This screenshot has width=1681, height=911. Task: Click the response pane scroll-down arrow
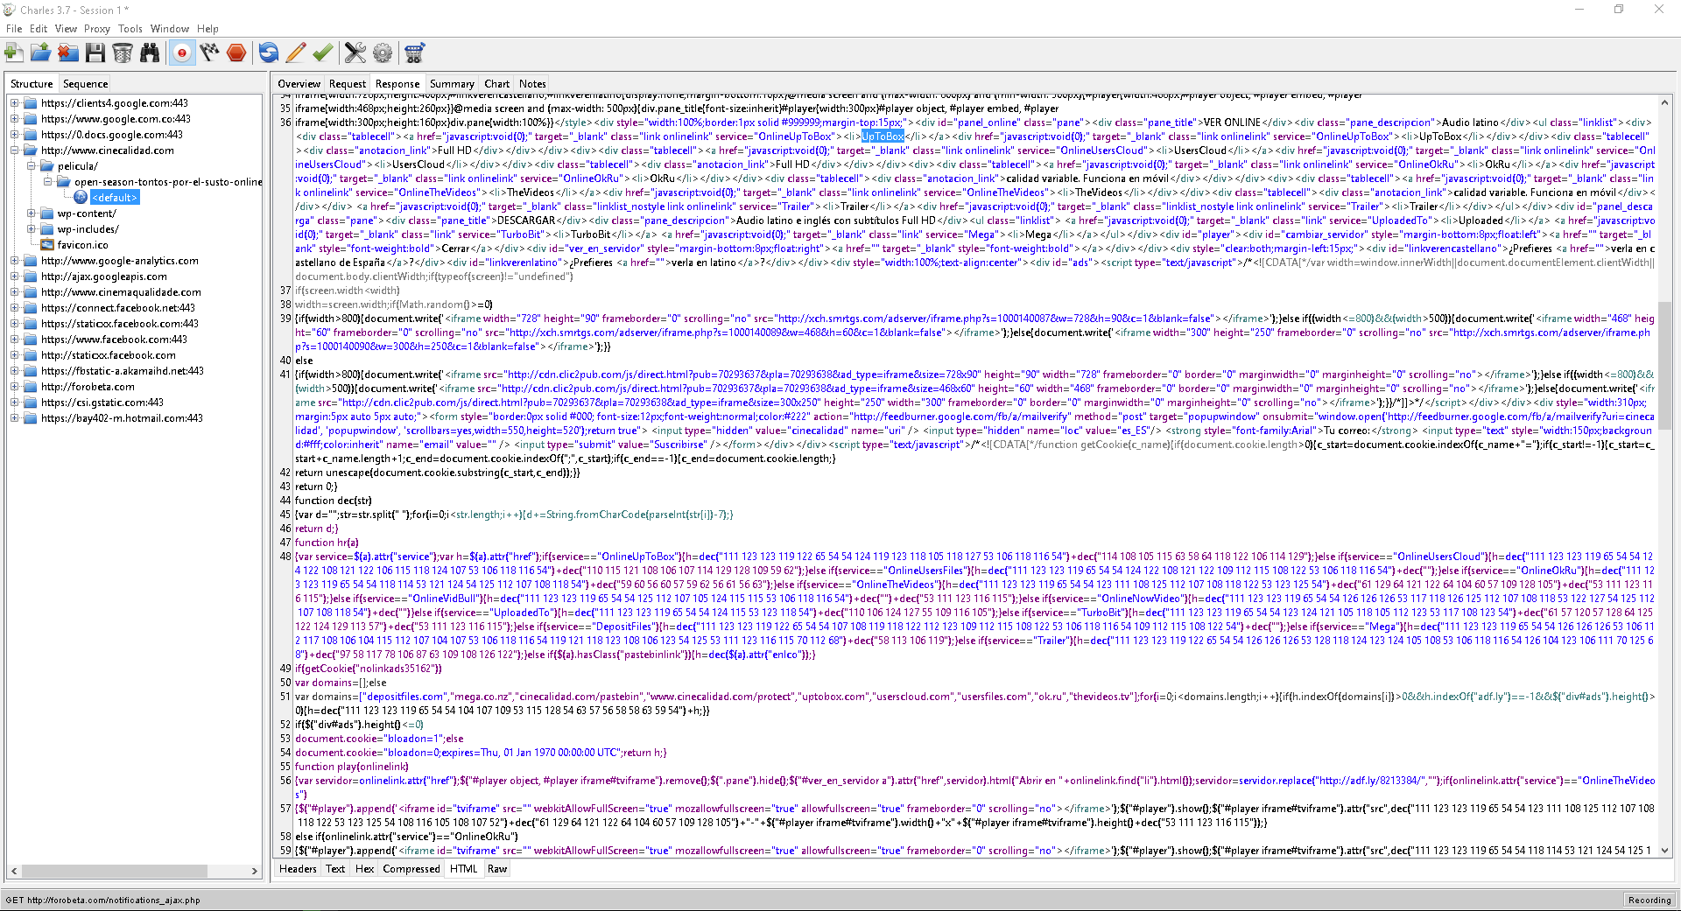click(1664, 851)
